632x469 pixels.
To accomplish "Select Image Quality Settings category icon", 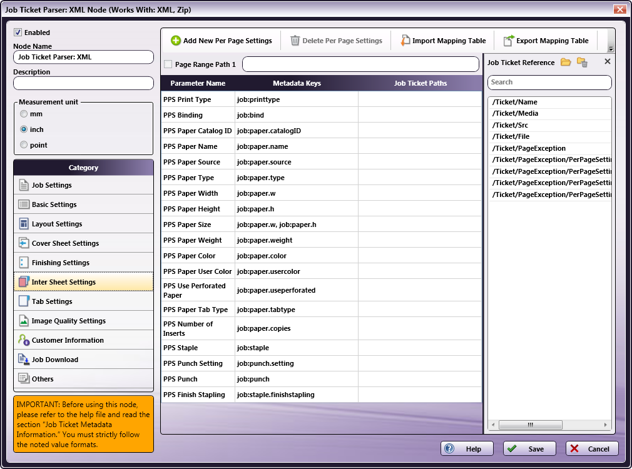I will (x=24, y=320).
